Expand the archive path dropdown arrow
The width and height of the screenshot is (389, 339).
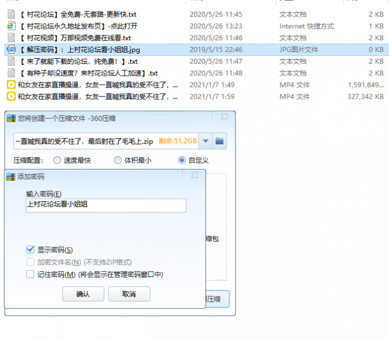[206, 141]
